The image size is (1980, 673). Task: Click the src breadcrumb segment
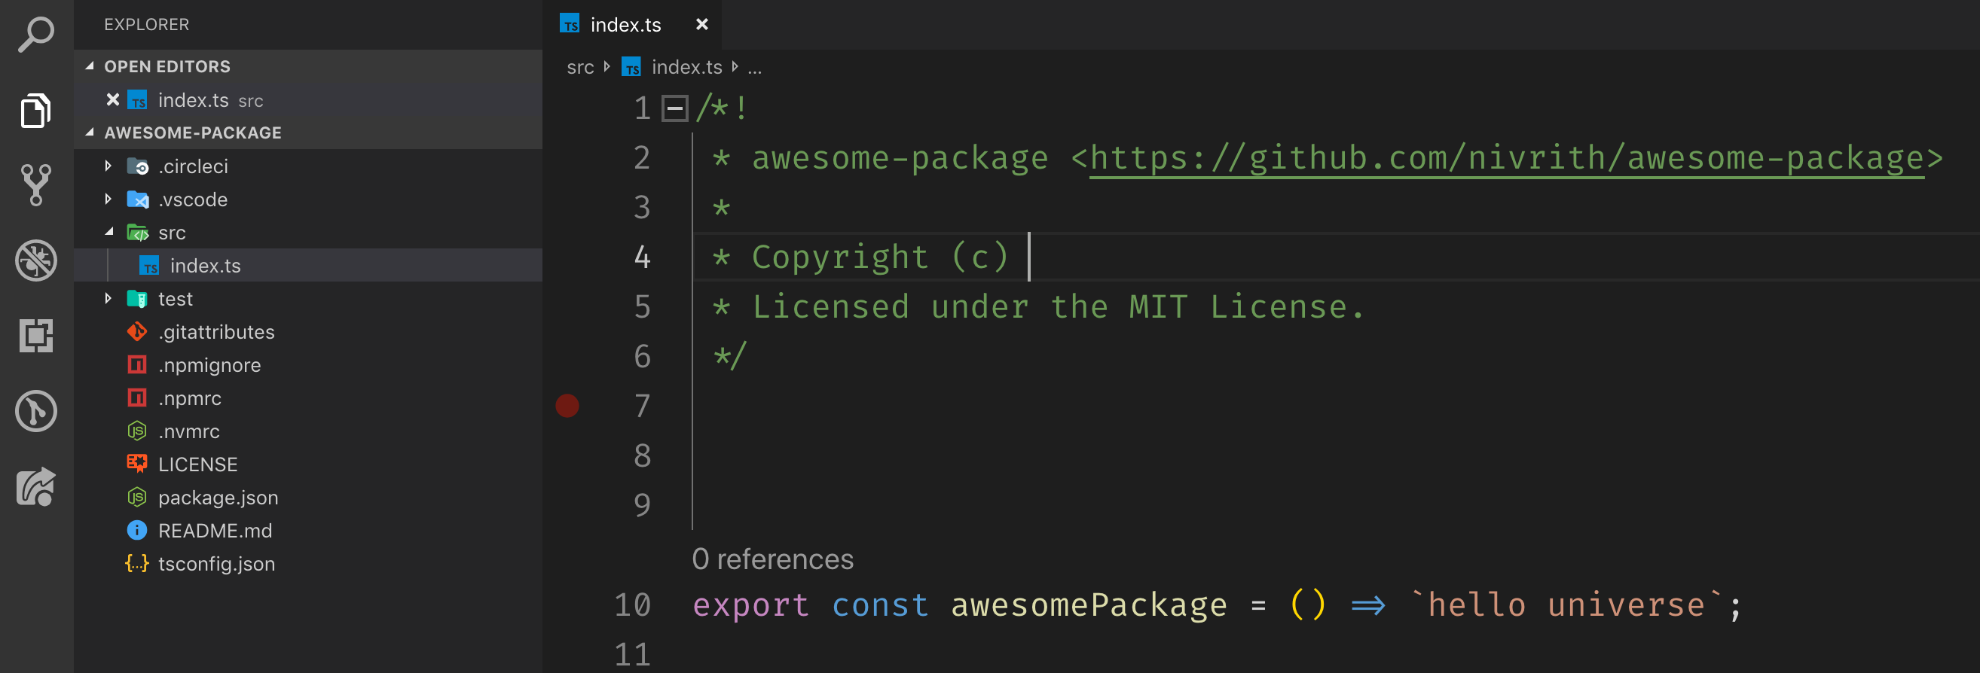pyautogui.click(x=580, y=68)
